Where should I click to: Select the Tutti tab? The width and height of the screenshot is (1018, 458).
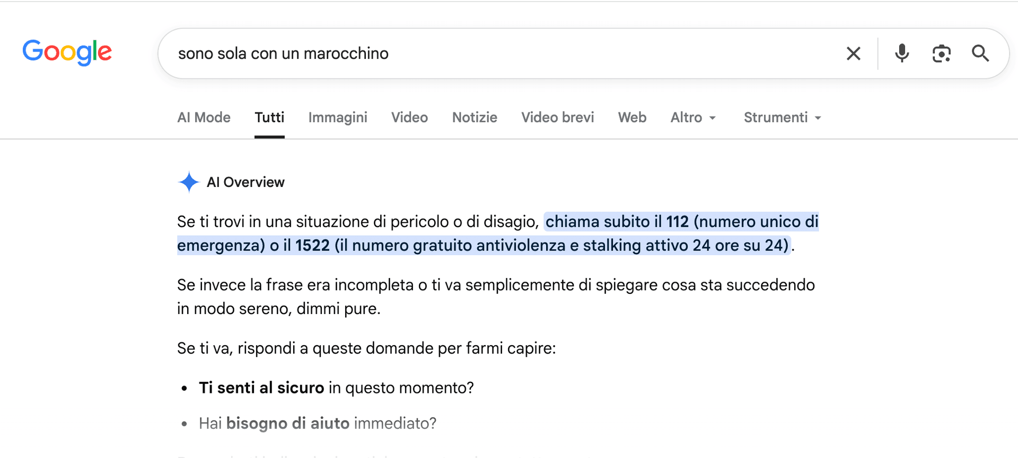tap(269, 118)
